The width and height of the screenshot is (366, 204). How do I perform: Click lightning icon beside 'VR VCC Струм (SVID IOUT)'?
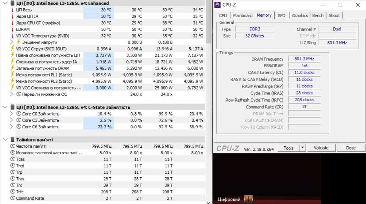12,49
